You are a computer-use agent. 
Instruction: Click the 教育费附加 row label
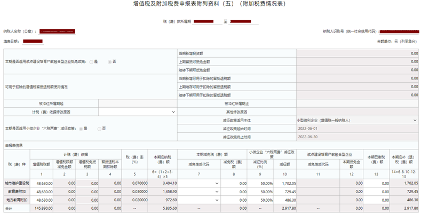click(17, 192)
